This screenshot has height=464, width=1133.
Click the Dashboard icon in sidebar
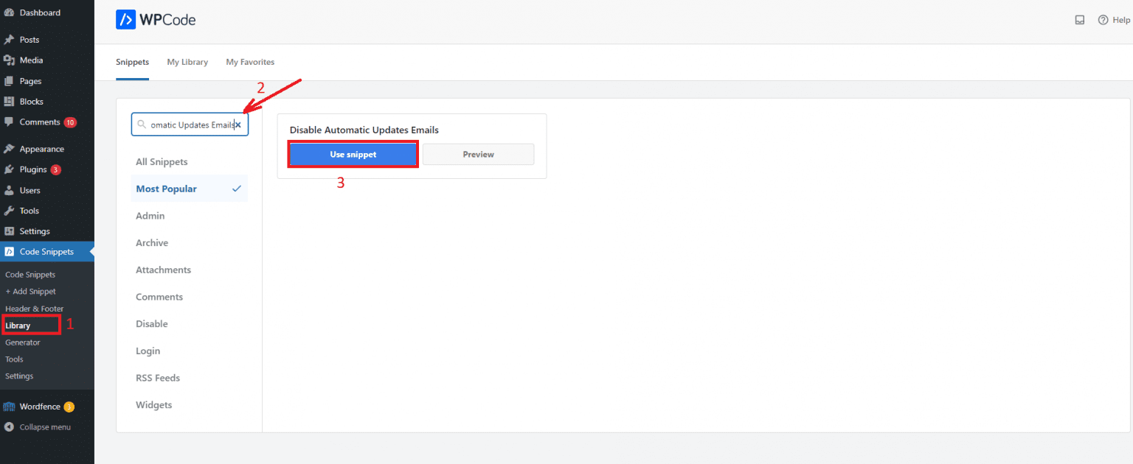pyautogui.click(x=9, y=13)
